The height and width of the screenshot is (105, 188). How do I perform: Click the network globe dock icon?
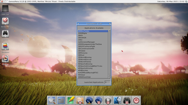coord(89,100)
